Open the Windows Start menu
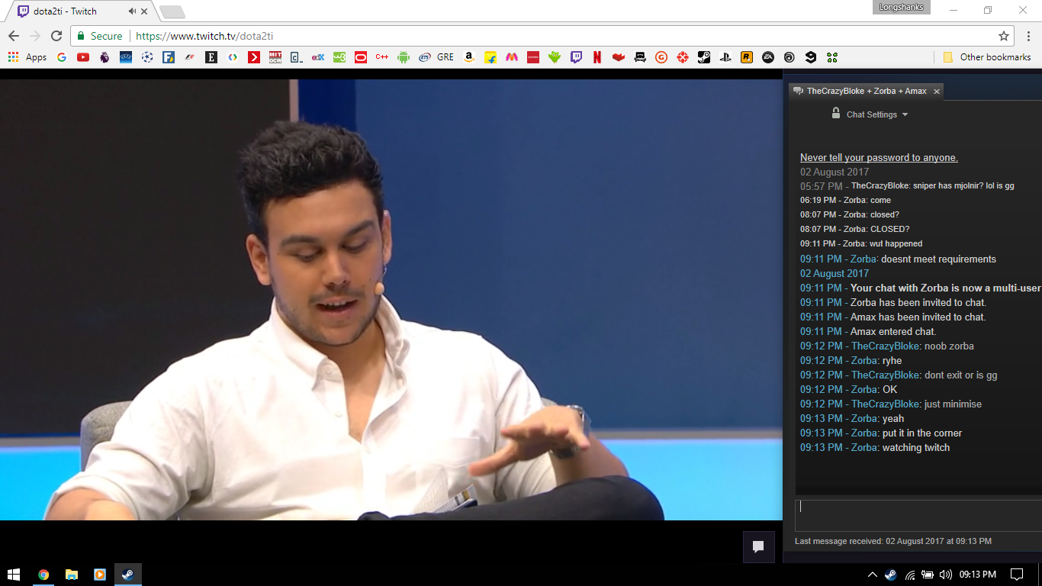Screen dimensions: 1042x586 [x=14, y=575]
